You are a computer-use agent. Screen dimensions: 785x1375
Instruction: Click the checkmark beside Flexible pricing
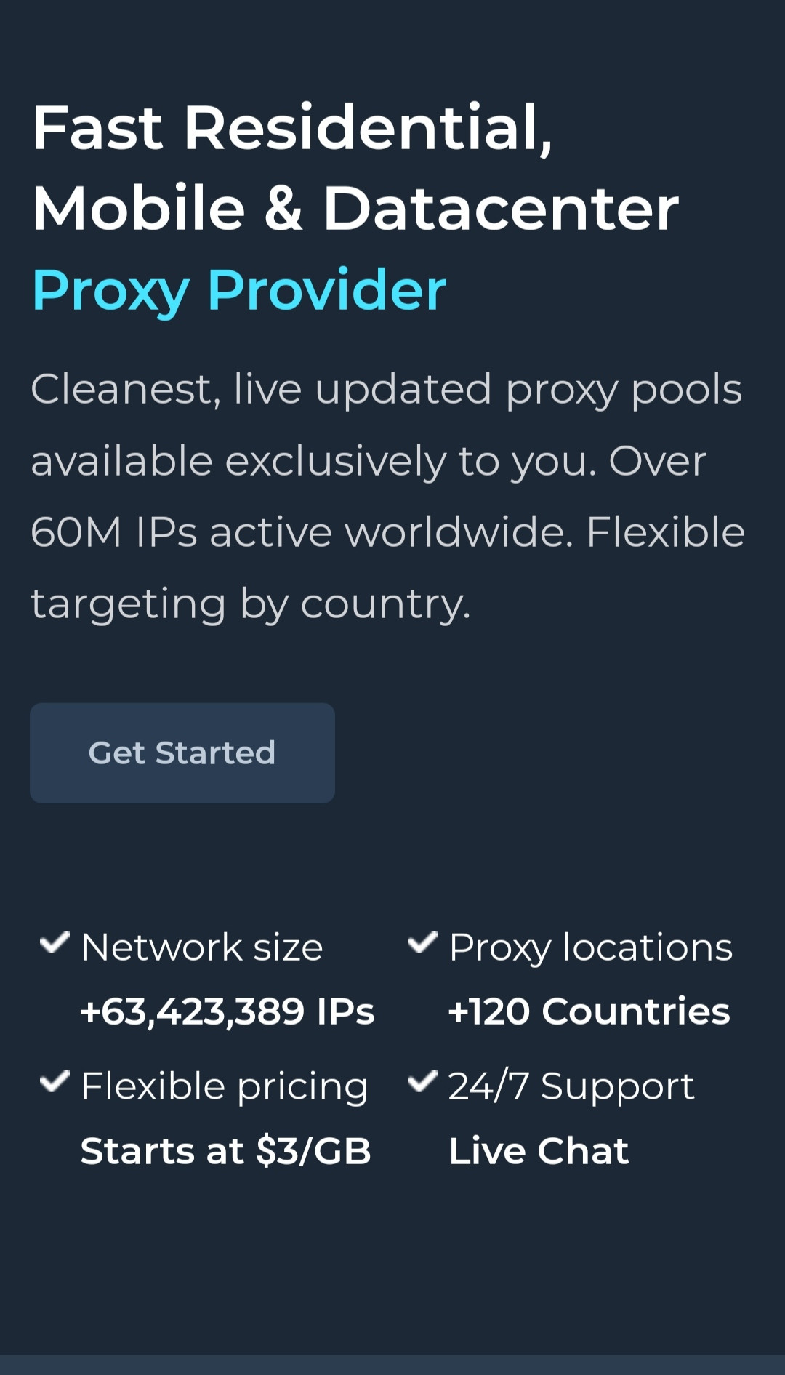(55, 1081)
